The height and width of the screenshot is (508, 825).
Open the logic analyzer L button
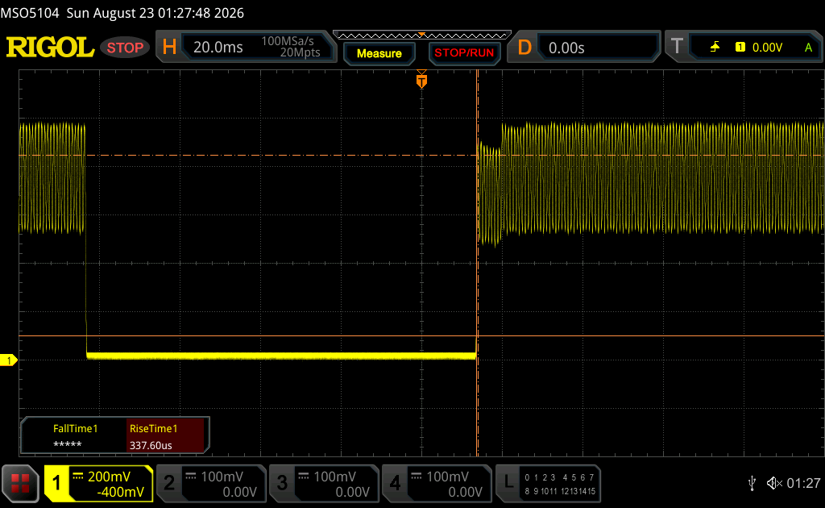(x=508, y=483)
